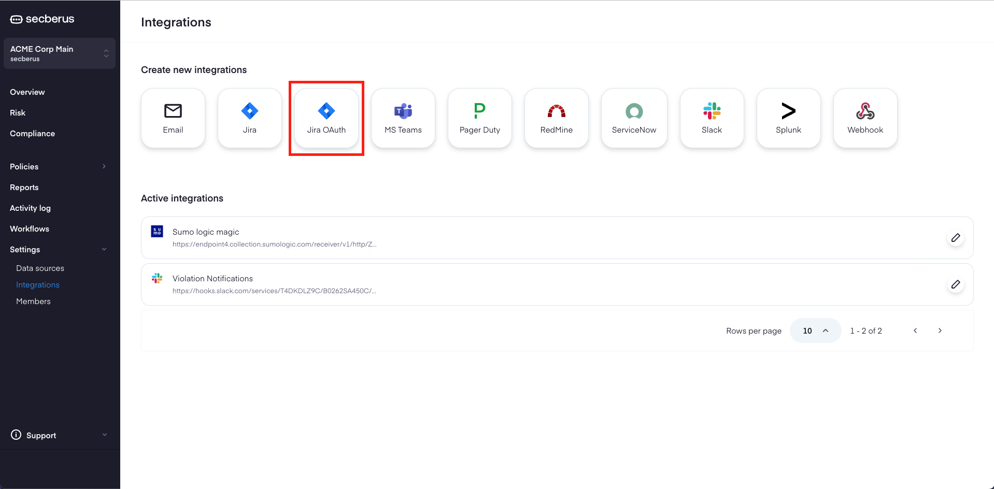Screen dimensions: 994x489
Task: Open the rows per page dropdown
Action: point(816,330)
